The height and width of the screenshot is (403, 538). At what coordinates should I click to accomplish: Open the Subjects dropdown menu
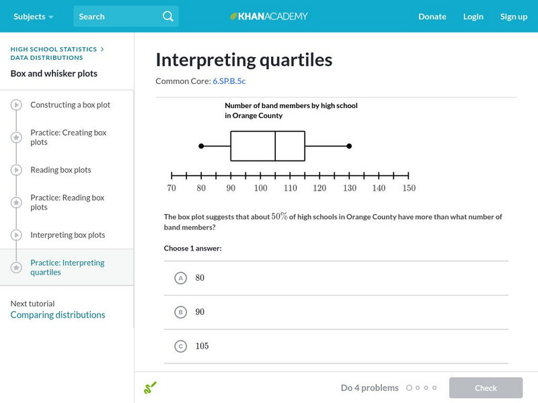(x=33, y=16)
